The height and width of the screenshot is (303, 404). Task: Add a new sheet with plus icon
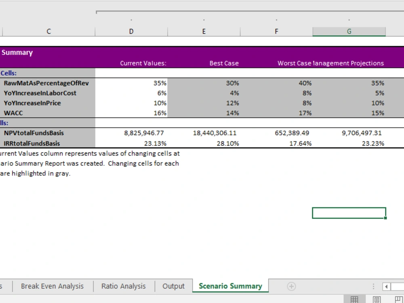point(291,286)
